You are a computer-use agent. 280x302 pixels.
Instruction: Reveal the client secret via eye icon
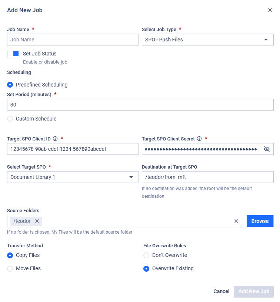(x=267, y=149)
